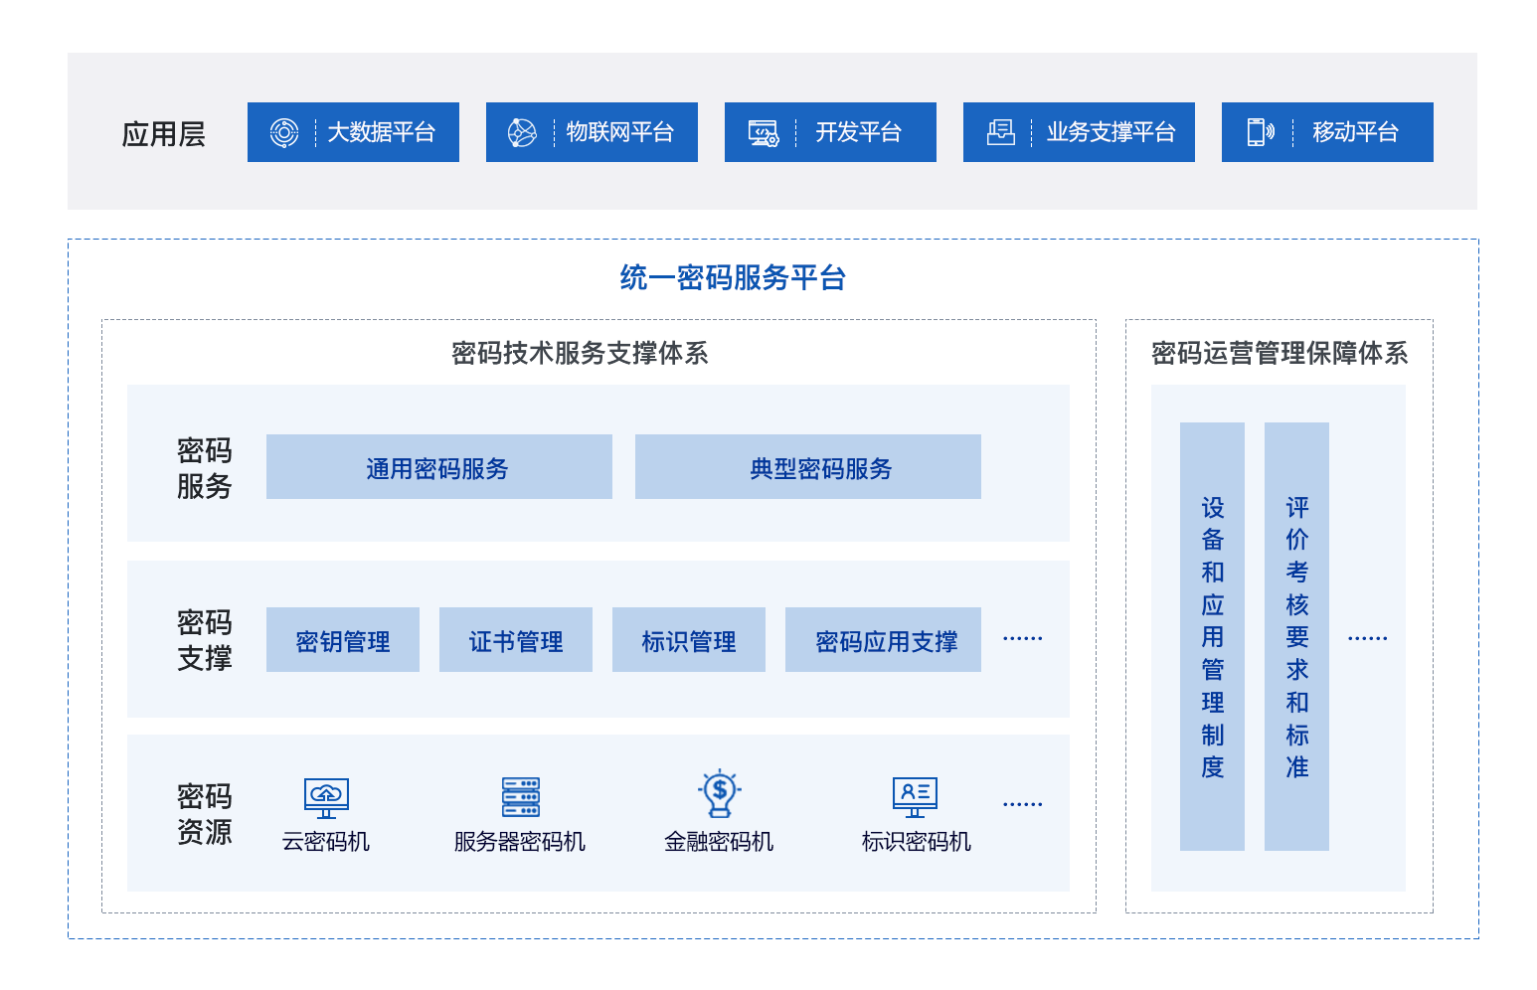
Task: Click the development platform monitor icon
Action: [x=764, y=132]
